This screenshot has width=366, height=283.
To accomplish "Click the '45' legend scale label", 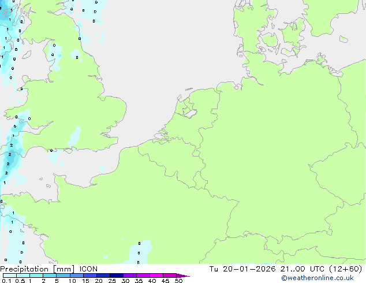I will coord(165,281).
